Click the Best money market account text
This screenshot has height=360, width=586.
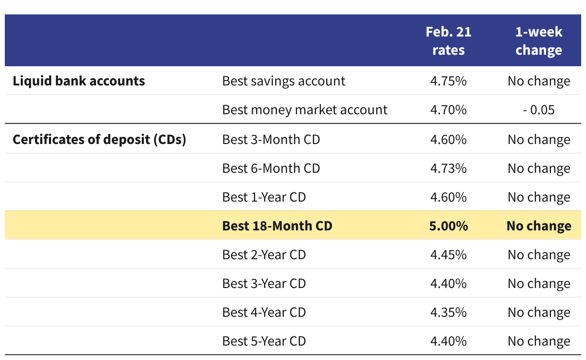pos(305,110)
